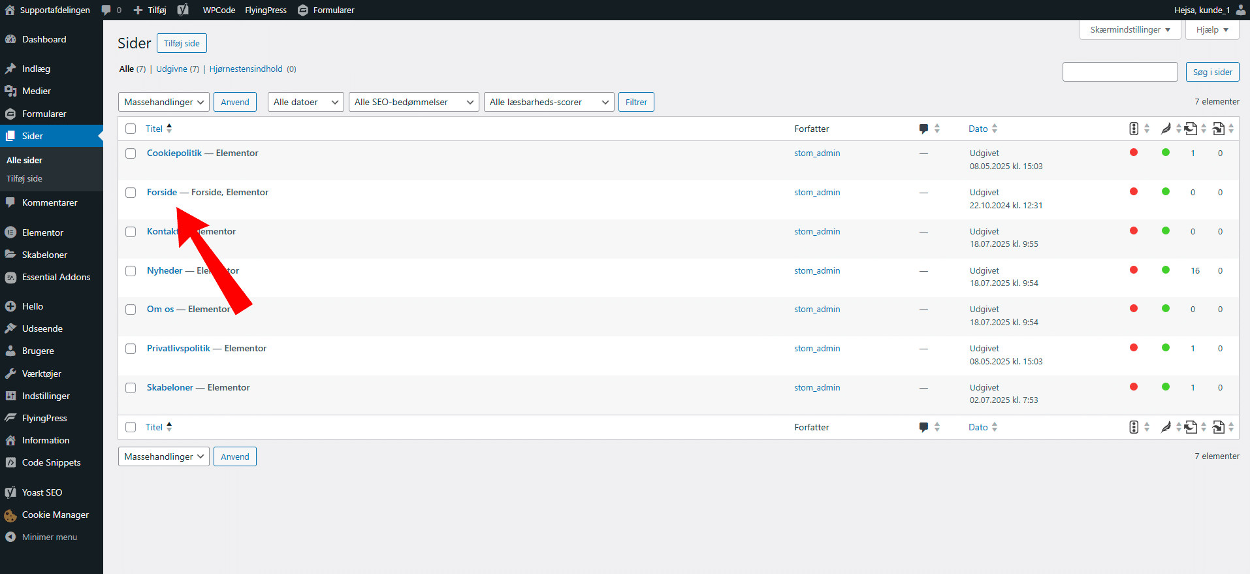Open Supportafdelingen site link
The image size is (1250, 574).
pos(47,10)
